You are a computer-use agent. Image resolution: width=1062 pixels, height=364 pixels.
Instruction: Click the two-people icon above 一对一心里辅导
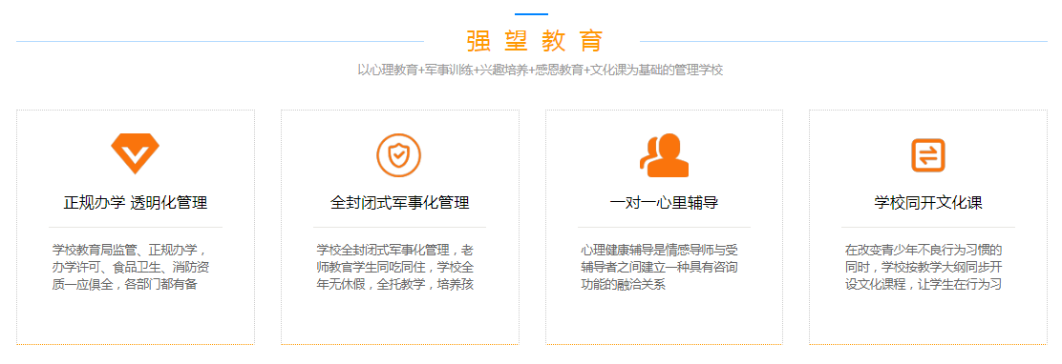click(664, 155)
